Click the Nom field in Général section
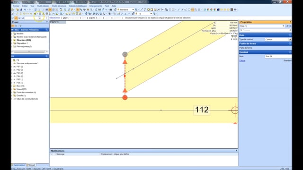This screenshot has height=170, width=303. [278, 56]
